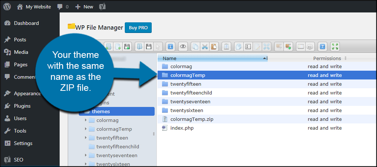The image size is (377, 167).
Task: Open the New content menu
Action: pyautogui.click(x=84, y=7)
